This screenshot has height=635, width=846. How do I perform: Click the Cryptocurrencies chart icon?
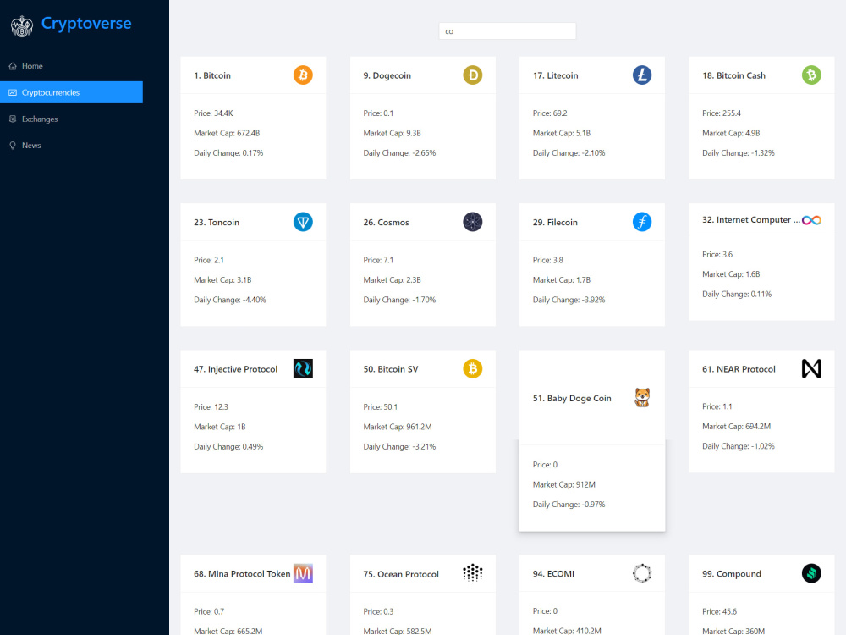[x=13, y=92]
